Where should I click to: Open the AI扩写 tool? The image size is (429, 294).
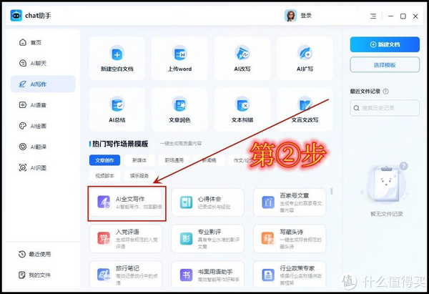point(305,55)
